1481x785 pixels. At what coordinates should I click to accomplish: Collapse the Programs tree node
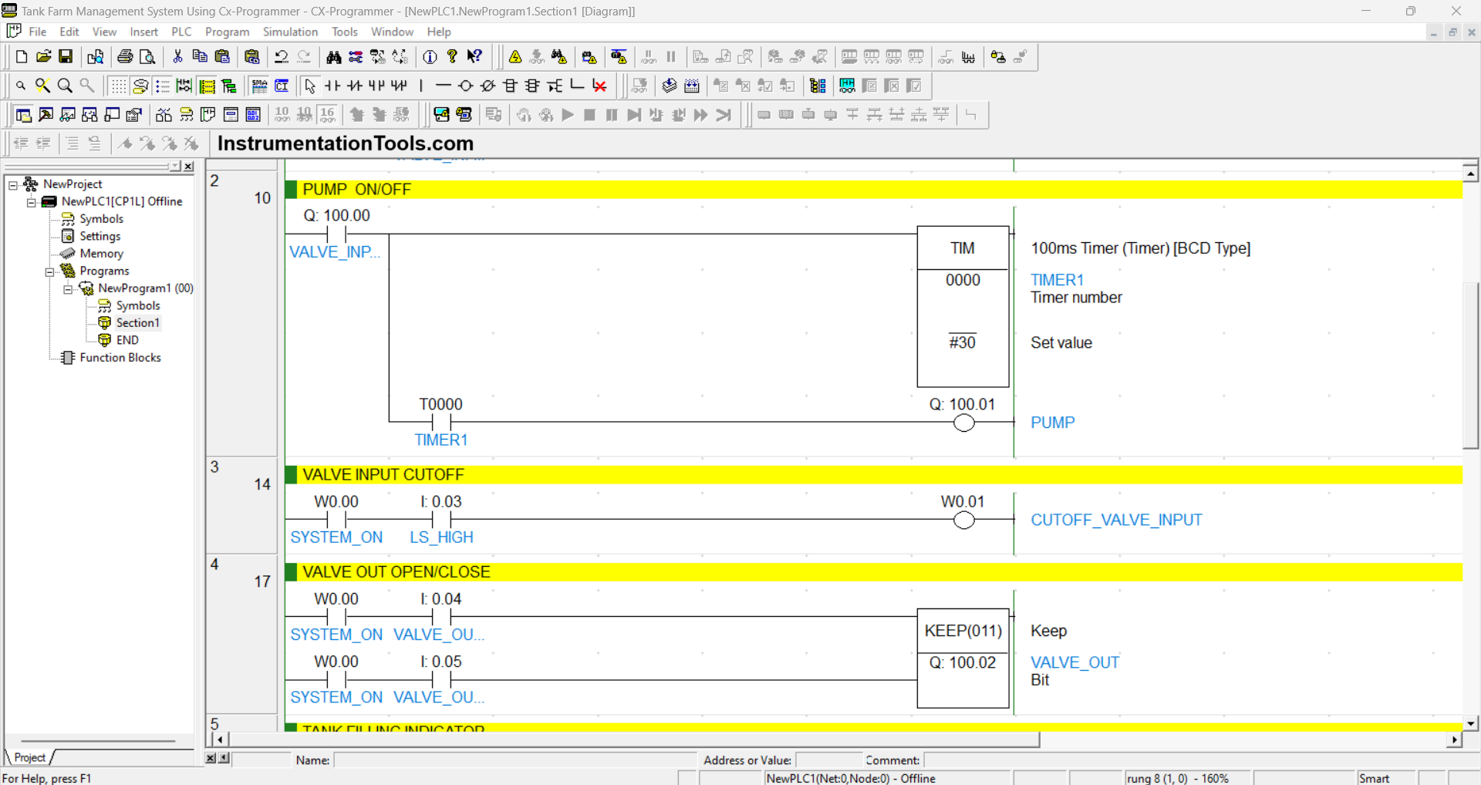click(49, 271)
